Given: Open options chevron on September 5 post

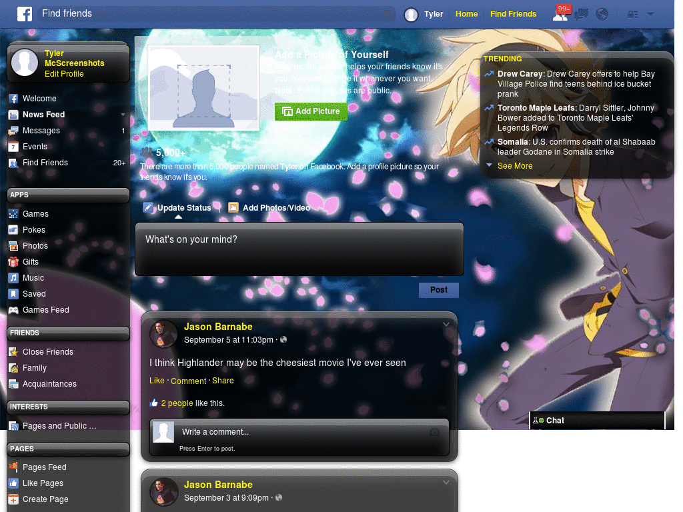Looking at the screenshot, I should coord(446,325).
